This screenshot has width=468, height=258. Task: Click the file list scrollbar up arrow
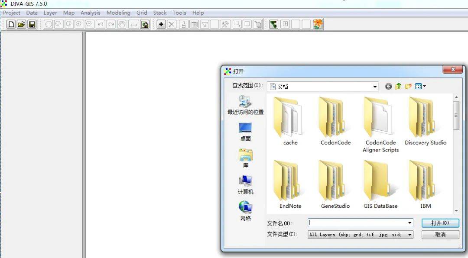click(x=456, y=97)
